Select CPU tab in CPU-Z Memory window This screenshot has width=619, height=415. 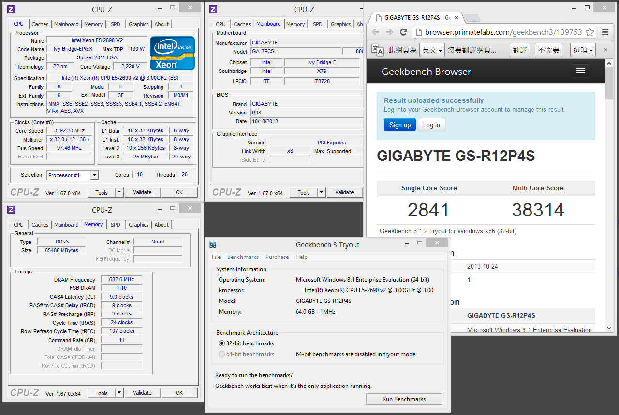click(x=18, y=225)
